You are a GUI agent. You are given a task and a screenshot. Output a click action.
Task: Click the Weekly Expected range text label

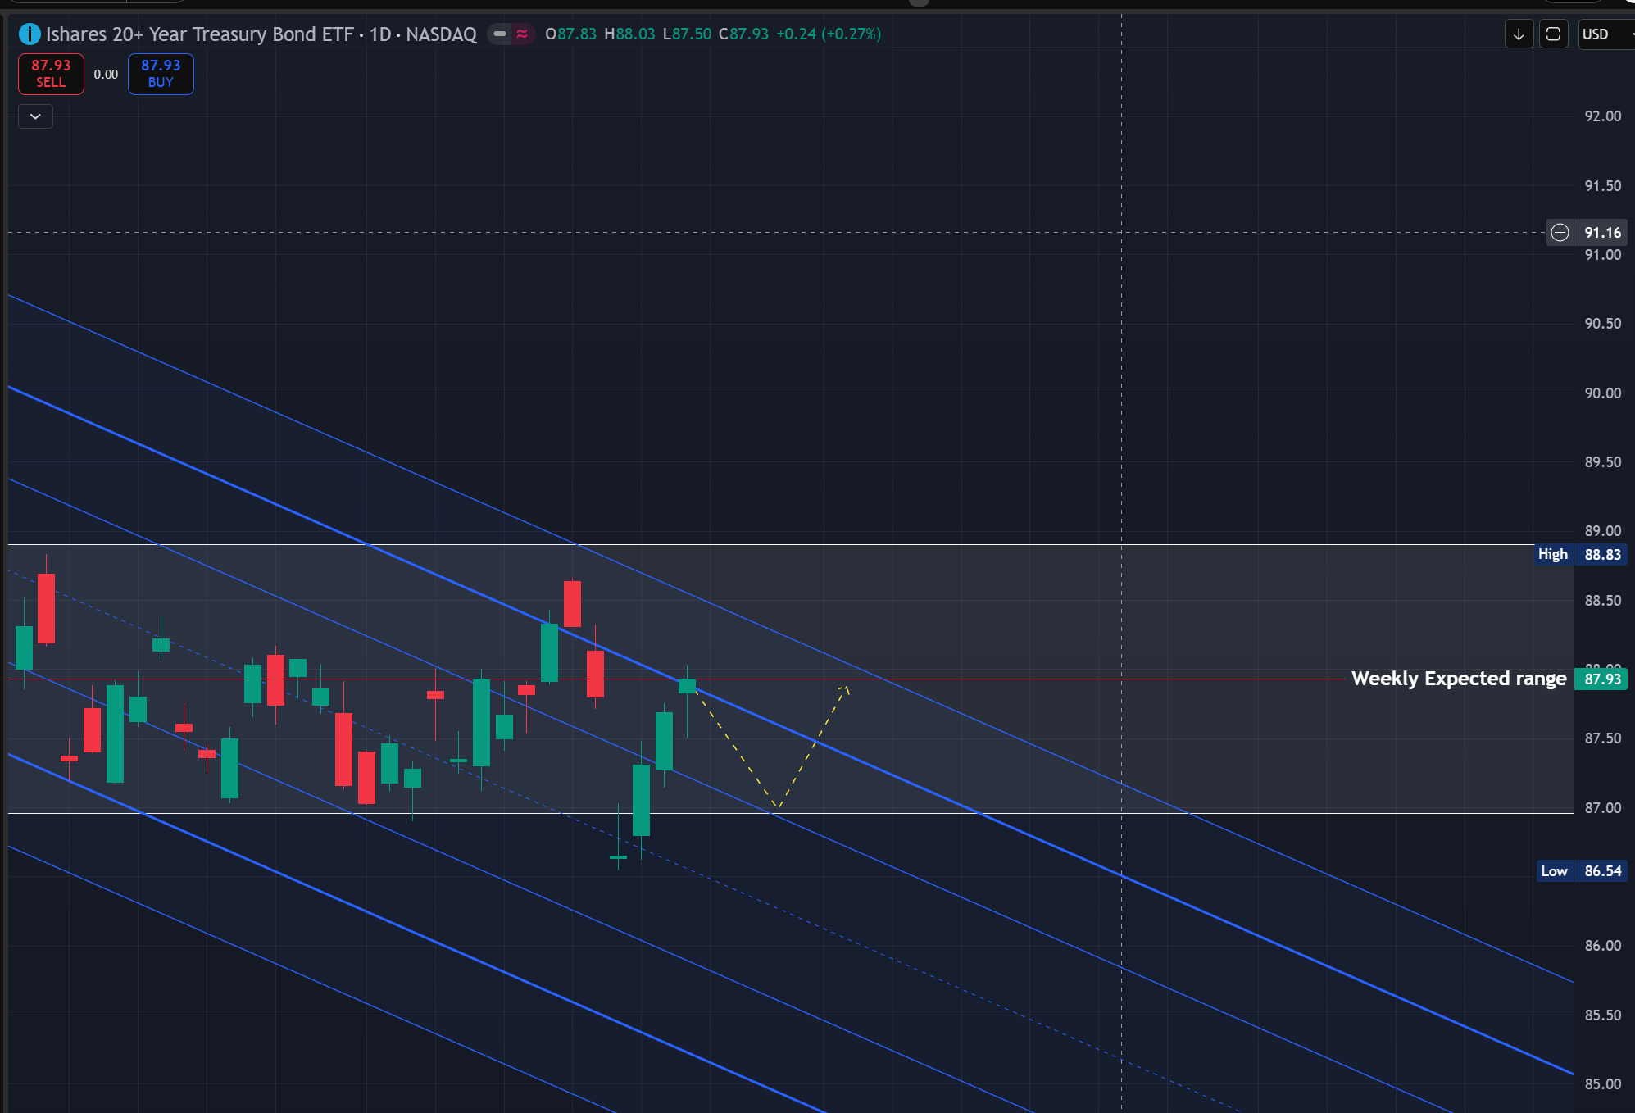tap(1458, 679)
